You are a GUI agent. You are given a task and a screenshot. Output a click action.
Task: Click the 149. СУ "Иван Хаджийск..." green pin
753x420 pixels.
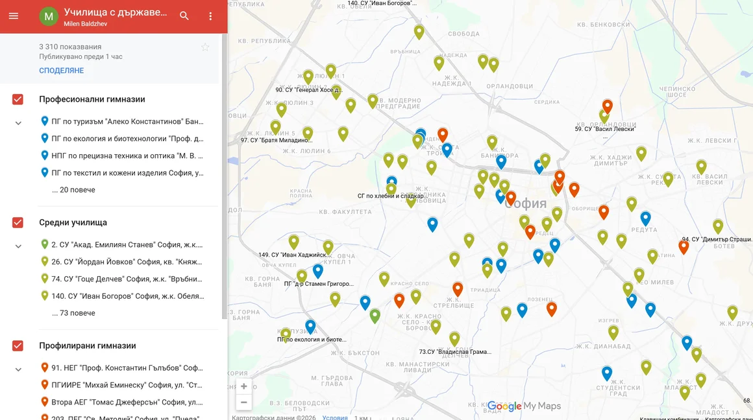tap(293, 242)
